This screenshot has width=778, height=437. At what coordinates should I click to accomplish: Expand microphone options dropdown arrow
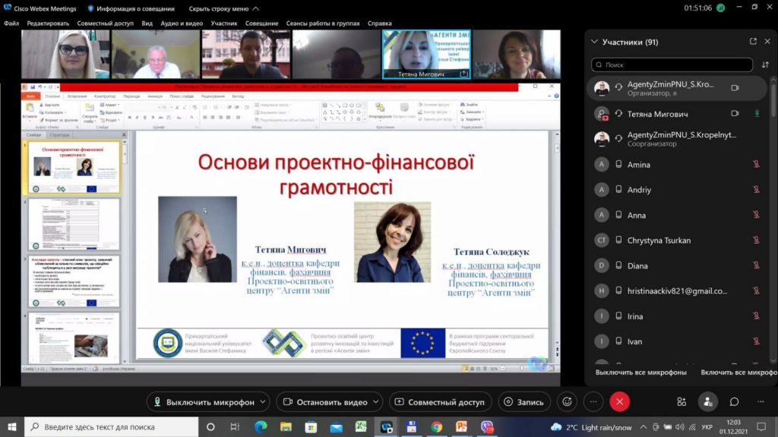pos(263,402)
